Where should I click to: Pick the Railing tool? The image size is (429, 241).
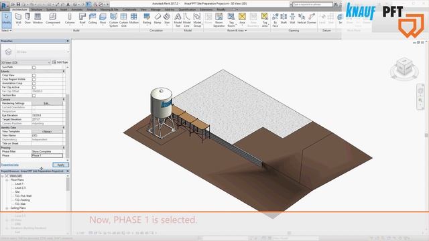coord(147,19)
